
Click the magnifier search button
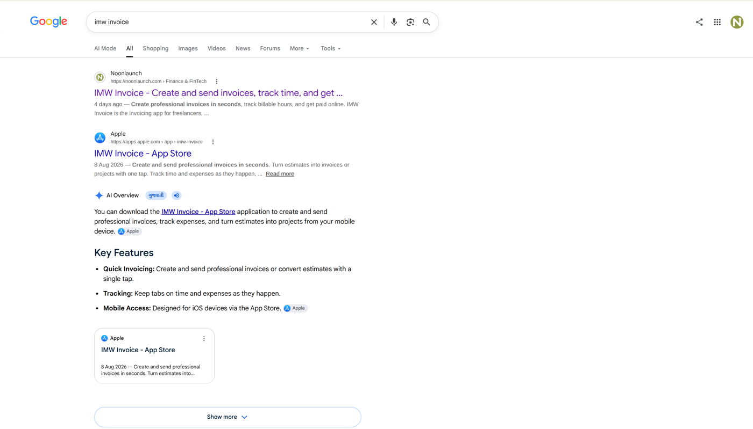click(427, 22)
